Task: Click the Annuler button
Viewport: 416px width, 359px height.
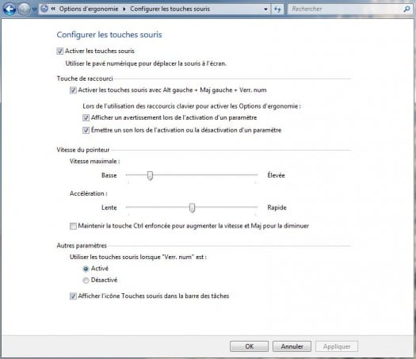Action: click(292, 346)
